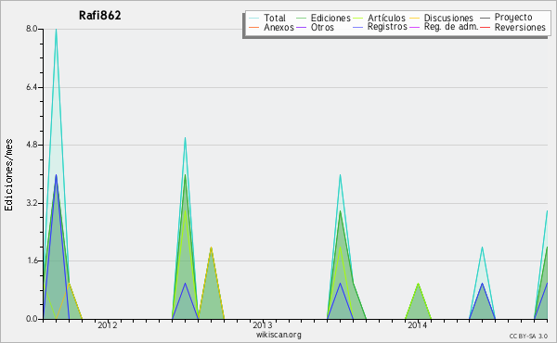Click the peak of the tallest Total spike
Screen dimensions: 557x343
pyautogui.click(x=56, y=30)
